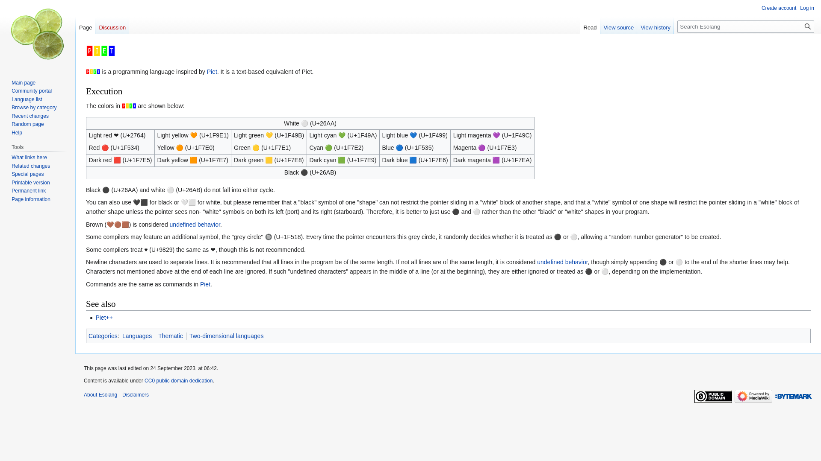Click the Log in link
Viewport: 821px width, 461px height.
point(806,8)
